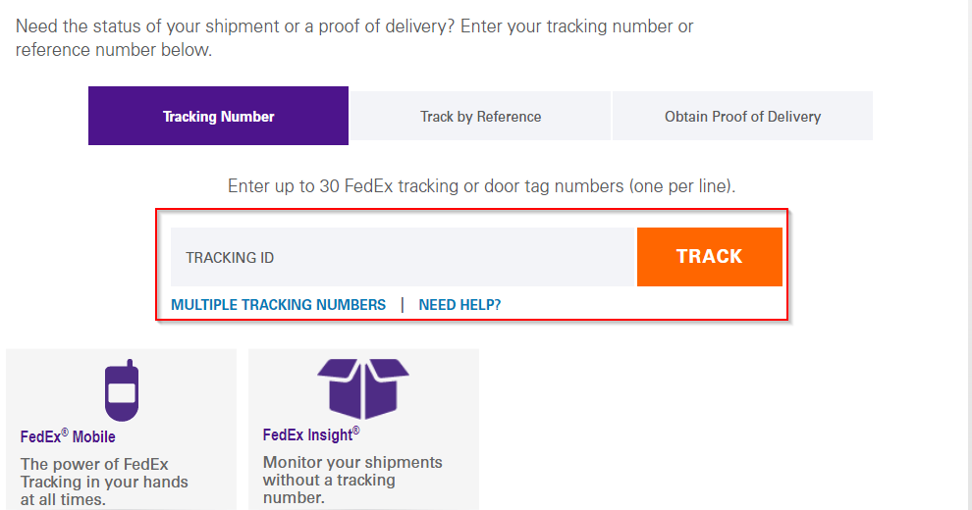Focus the TRACKING ID input field
The width and height of the screenshot is (972, 510).
coord(404,257)
